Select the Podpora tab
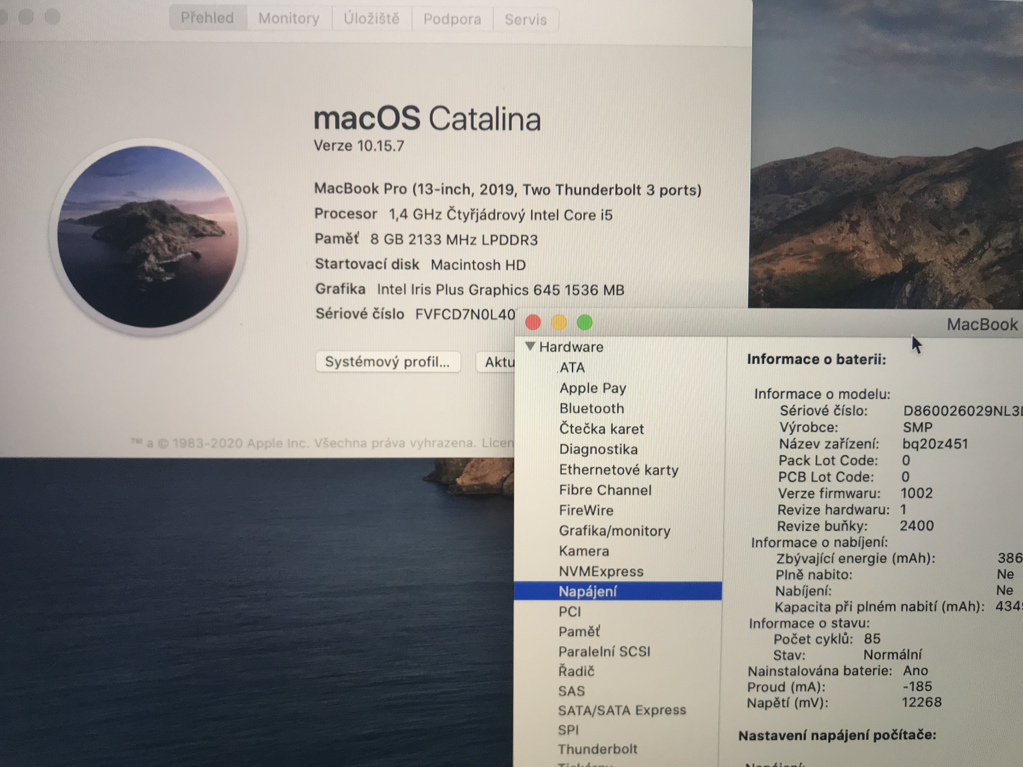Viewport: 1023px width, 767px height. coord(452,20)
